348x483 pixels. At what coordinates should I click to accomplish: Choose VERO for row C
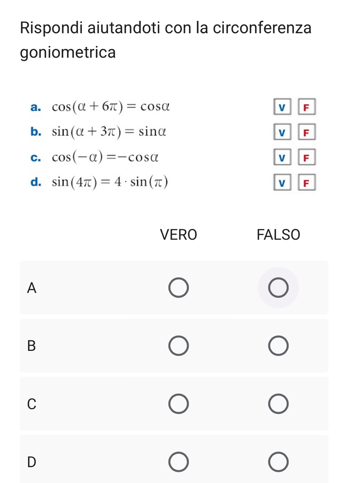(178, 404)
